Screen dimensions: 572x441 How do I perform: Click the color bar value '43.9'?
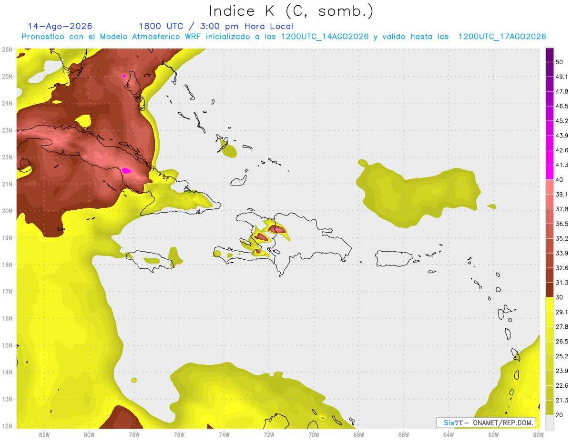562,136
